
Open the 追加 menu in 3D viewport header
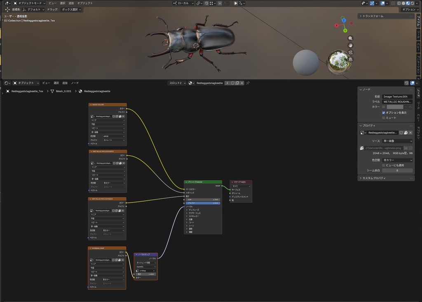[71, 3]
